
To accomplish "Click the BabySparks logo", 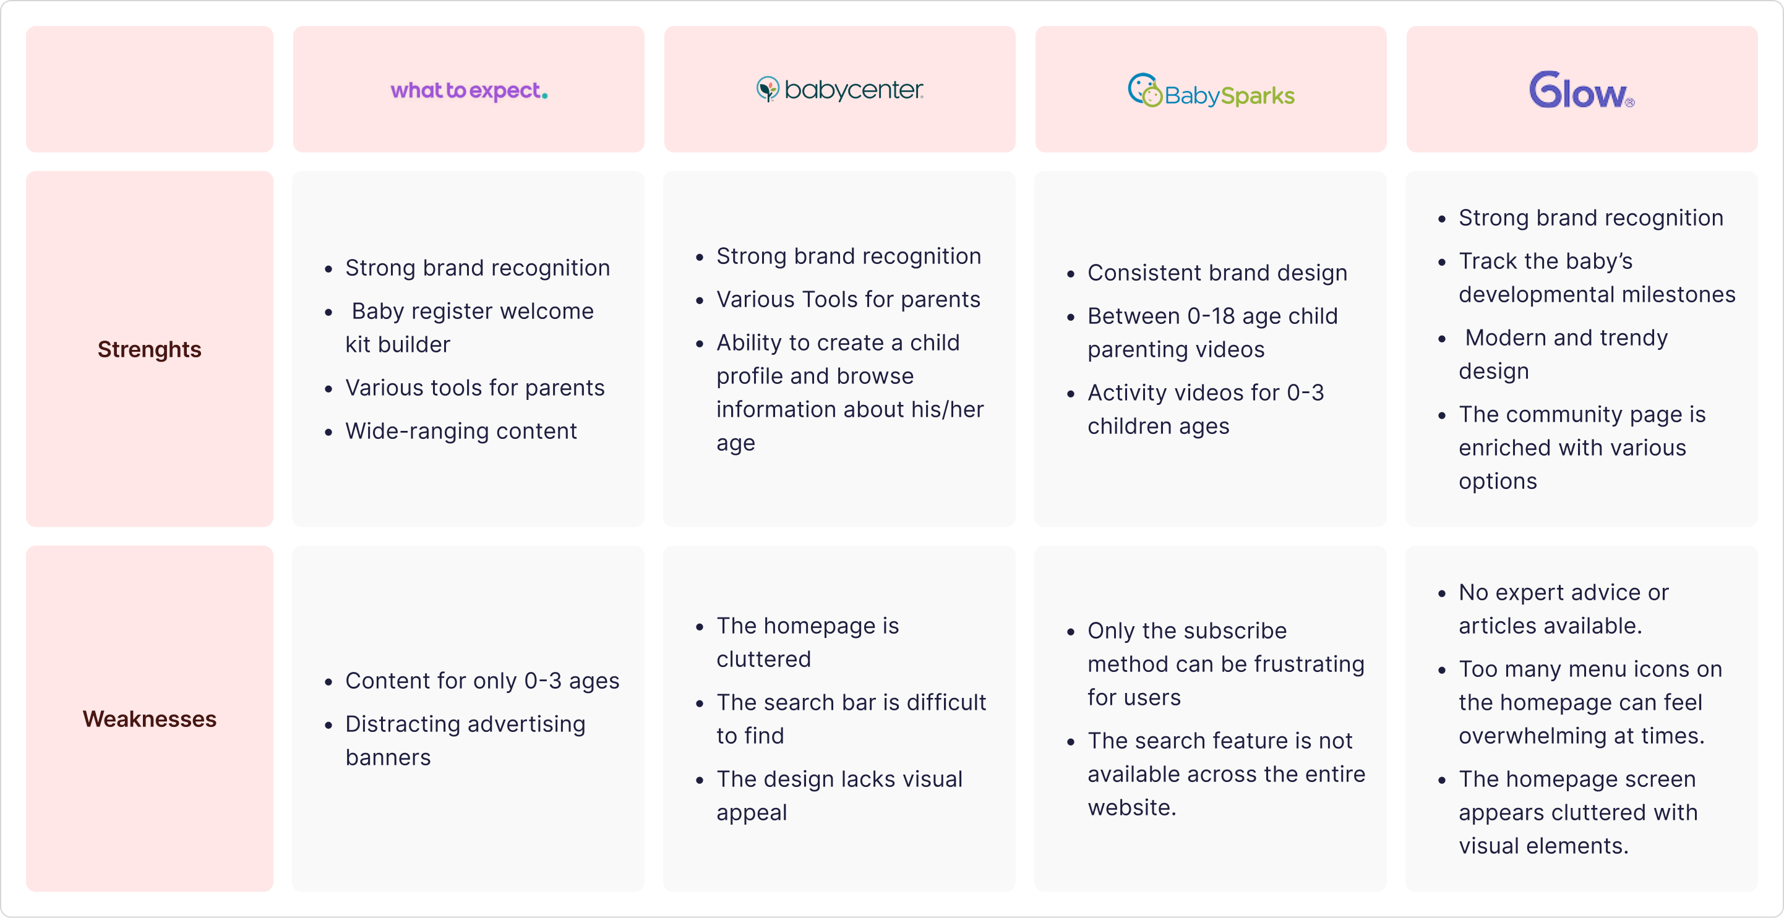I will click(x=1211, y=92).
